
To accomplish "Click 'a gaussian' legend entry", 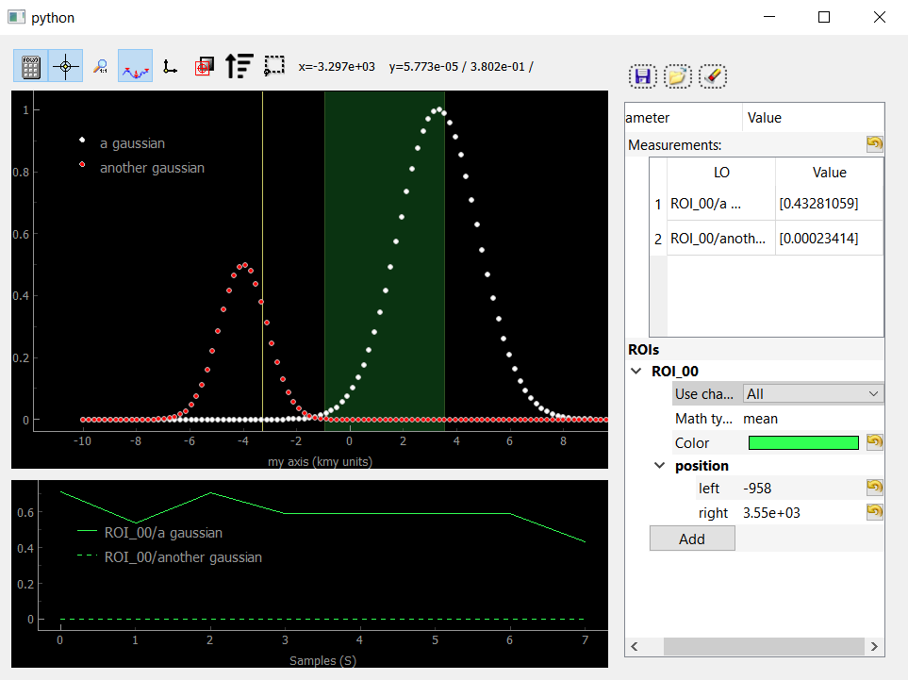I will 132,143.
